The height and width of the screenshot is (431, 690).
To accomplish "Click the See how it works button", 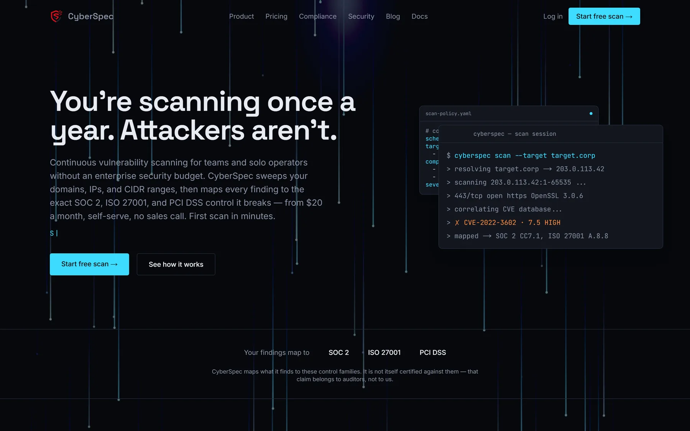I will (x=176, y=264).
